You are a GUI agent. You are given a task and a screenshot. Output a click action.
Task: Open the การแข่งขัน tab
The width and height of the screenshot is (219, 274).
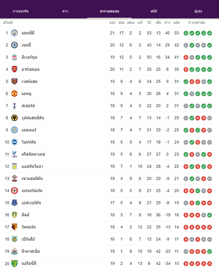(x=21, y=11)
